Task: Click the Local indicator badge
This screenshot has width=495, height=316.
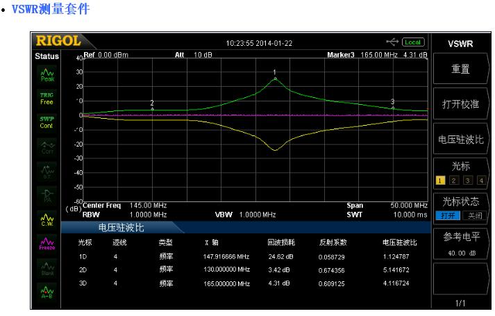Action: 413,42
